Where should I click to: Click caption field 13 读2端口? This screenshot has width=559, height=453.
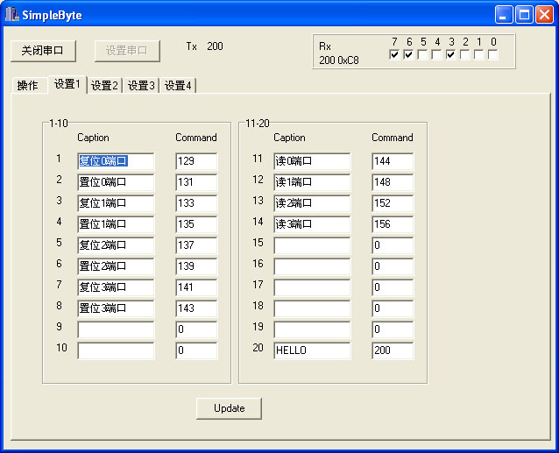(x=312, y=203)
